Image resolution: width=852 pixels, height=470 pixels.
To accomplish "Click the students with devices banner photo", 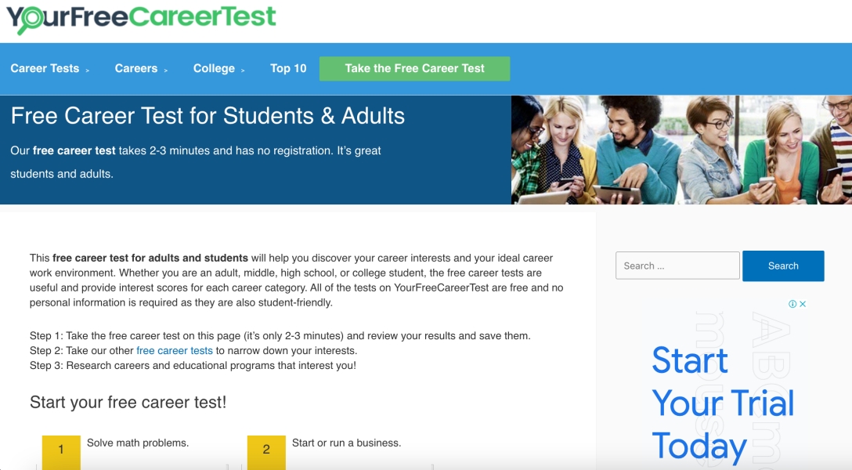I will click(x=681, y=150).
